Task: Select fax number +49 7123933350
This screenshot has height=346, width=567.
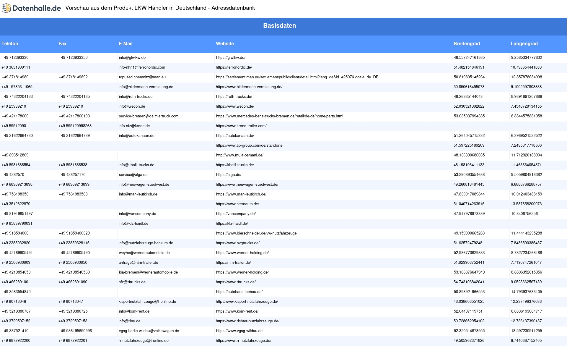Action: click(x=73, y=58)
